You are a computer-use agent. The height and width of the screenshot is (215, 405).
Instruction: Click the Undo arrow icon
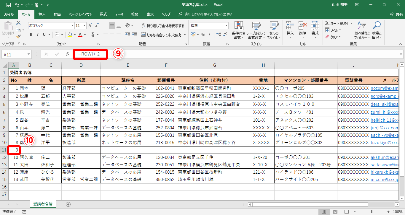[17, 5]
